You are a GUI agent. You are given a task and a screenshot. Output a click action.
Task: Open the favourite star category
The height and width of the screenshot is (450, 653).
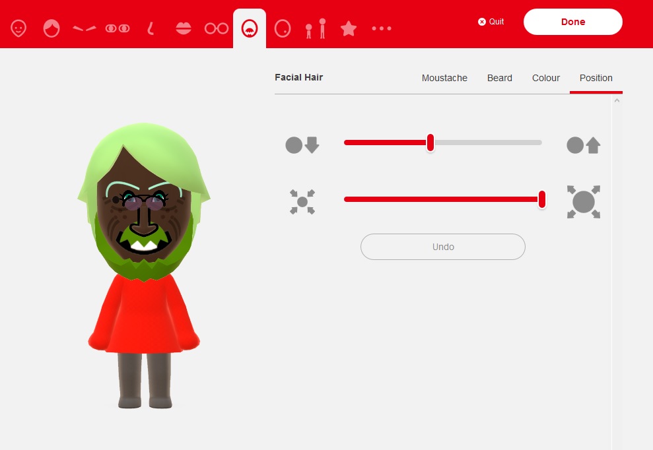(349, 28)
